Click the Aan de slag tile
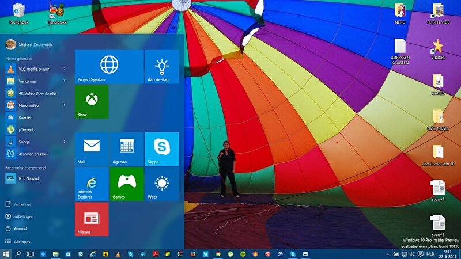This screenshot has width=461, height=259. [161, 67]
